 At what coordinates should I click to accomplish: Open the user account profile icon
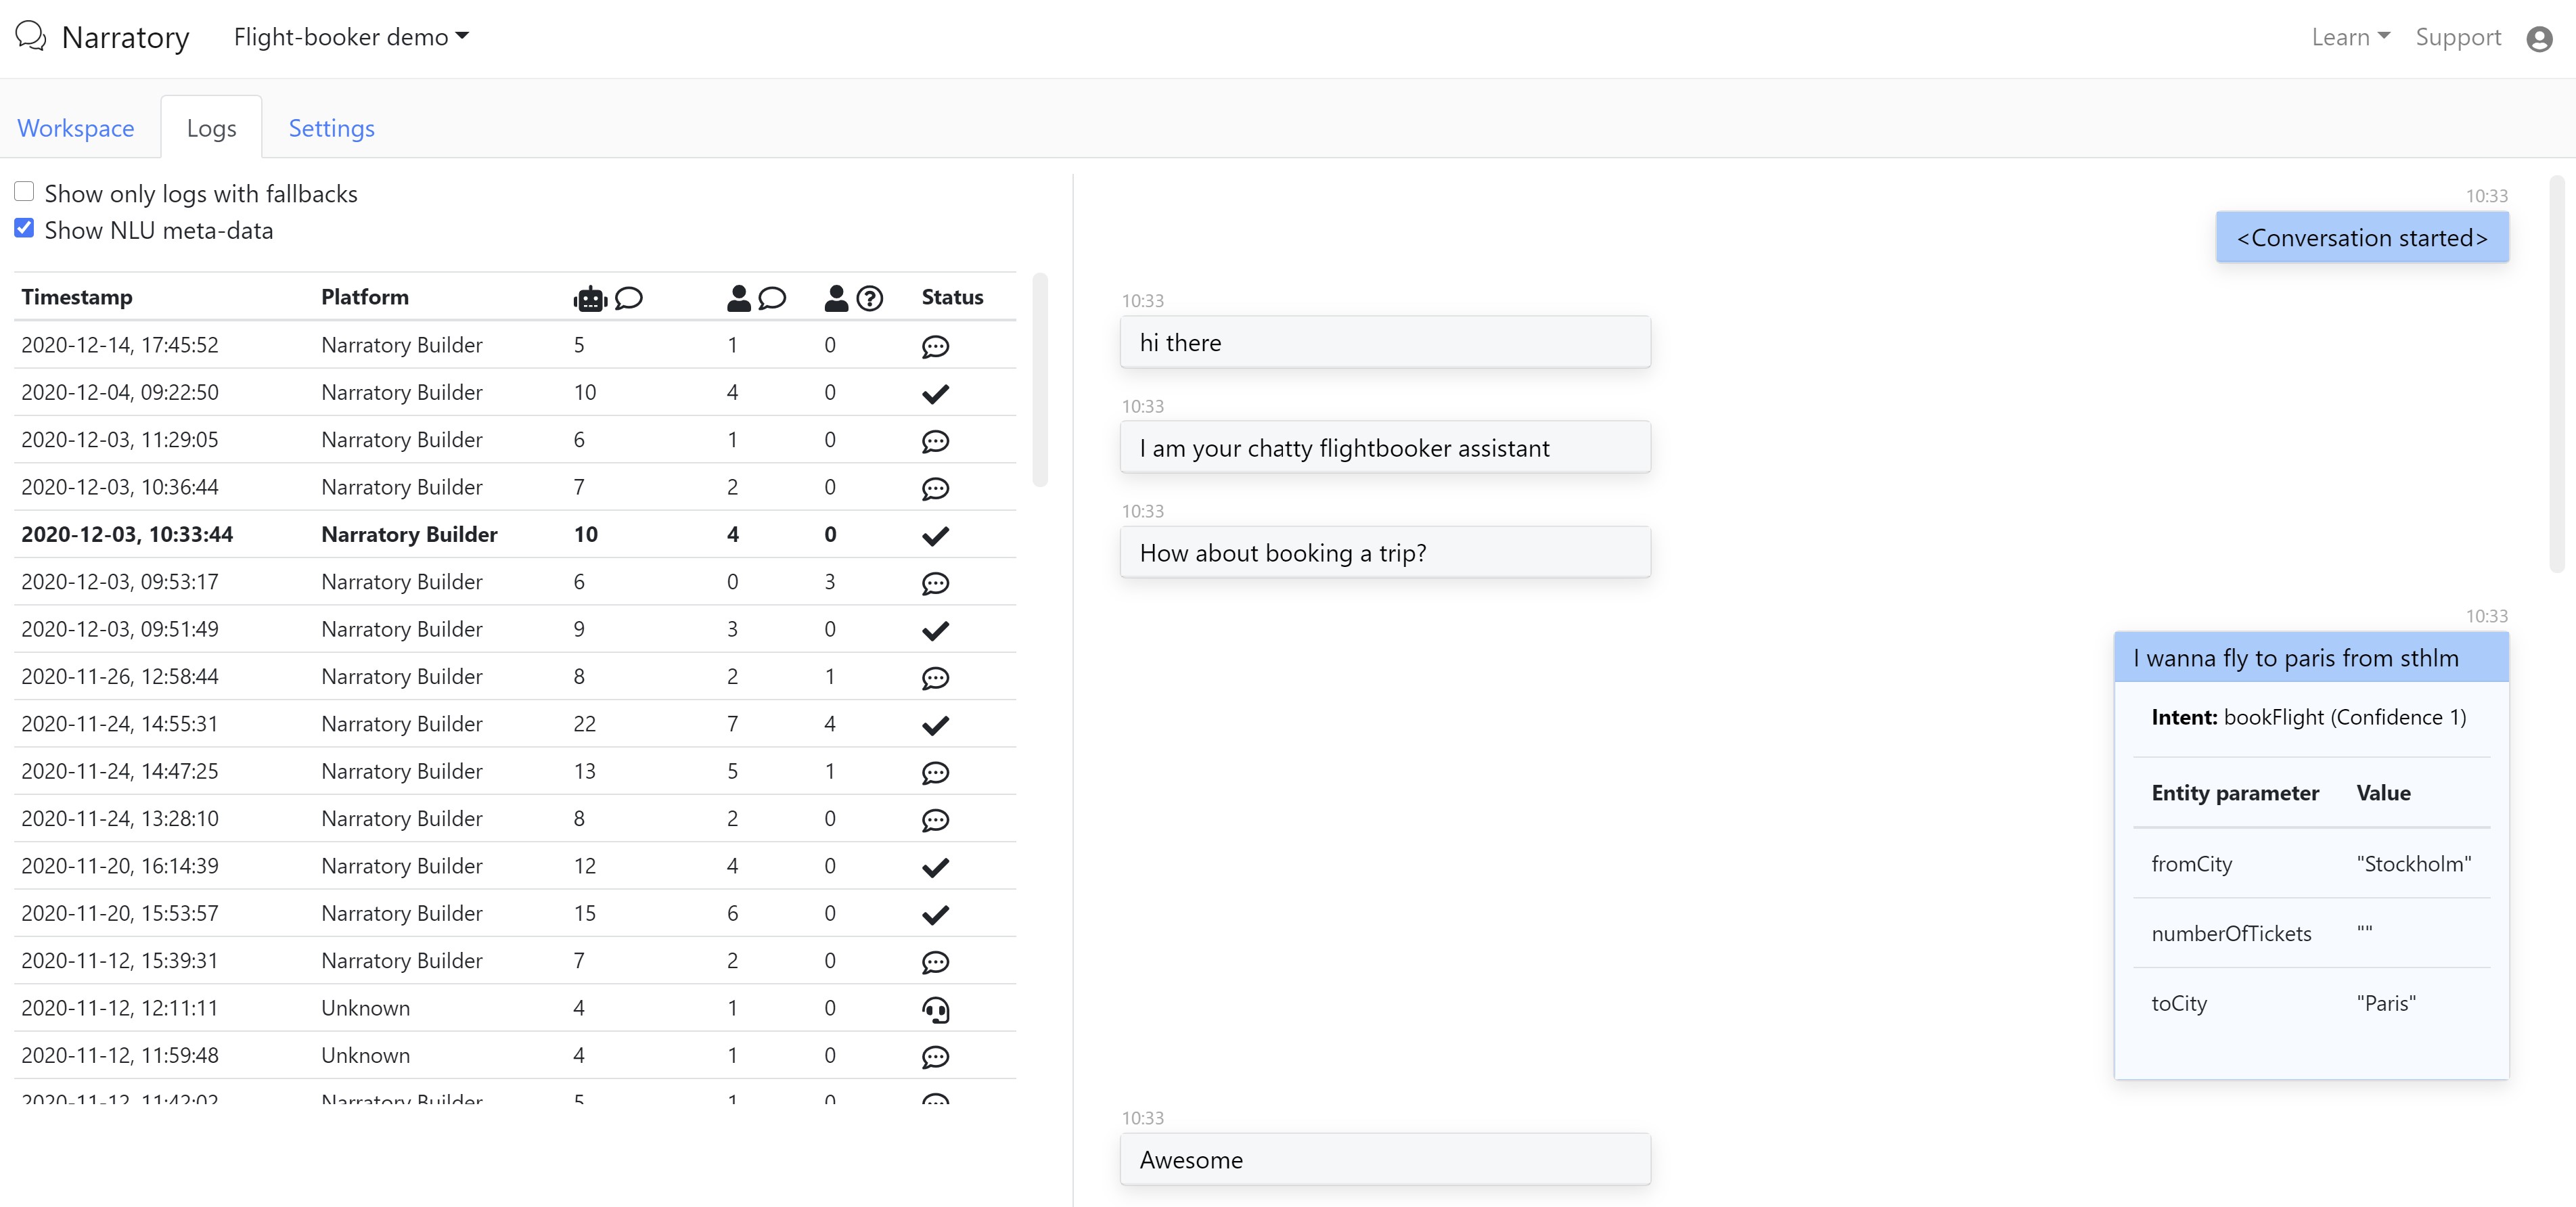tap(2538, 39)
